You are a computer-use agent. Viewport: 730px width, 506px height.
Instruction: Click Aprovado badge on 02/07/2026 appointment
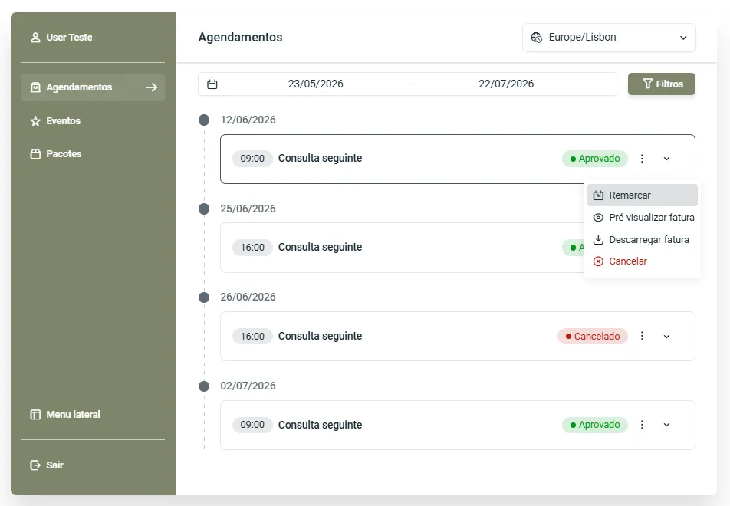click(595, 425)
